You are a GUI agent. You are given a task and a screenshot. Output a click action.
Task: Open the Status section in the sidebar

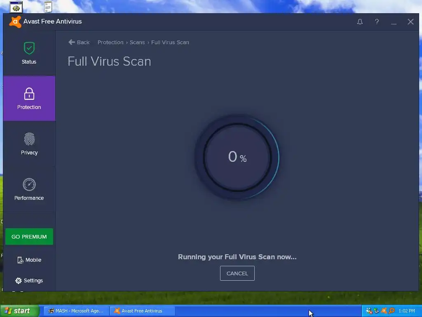pos(29,53)
